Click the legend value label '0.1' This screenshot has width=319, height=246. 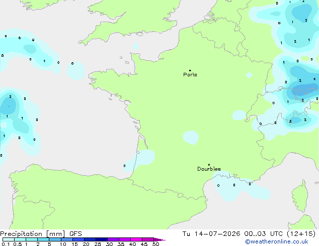[x=6, y=244]
